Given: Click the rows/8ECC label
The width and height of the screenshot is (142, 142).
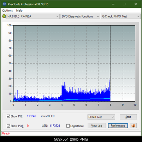Looking at the screenshot, I should click(x=48, y=116).
